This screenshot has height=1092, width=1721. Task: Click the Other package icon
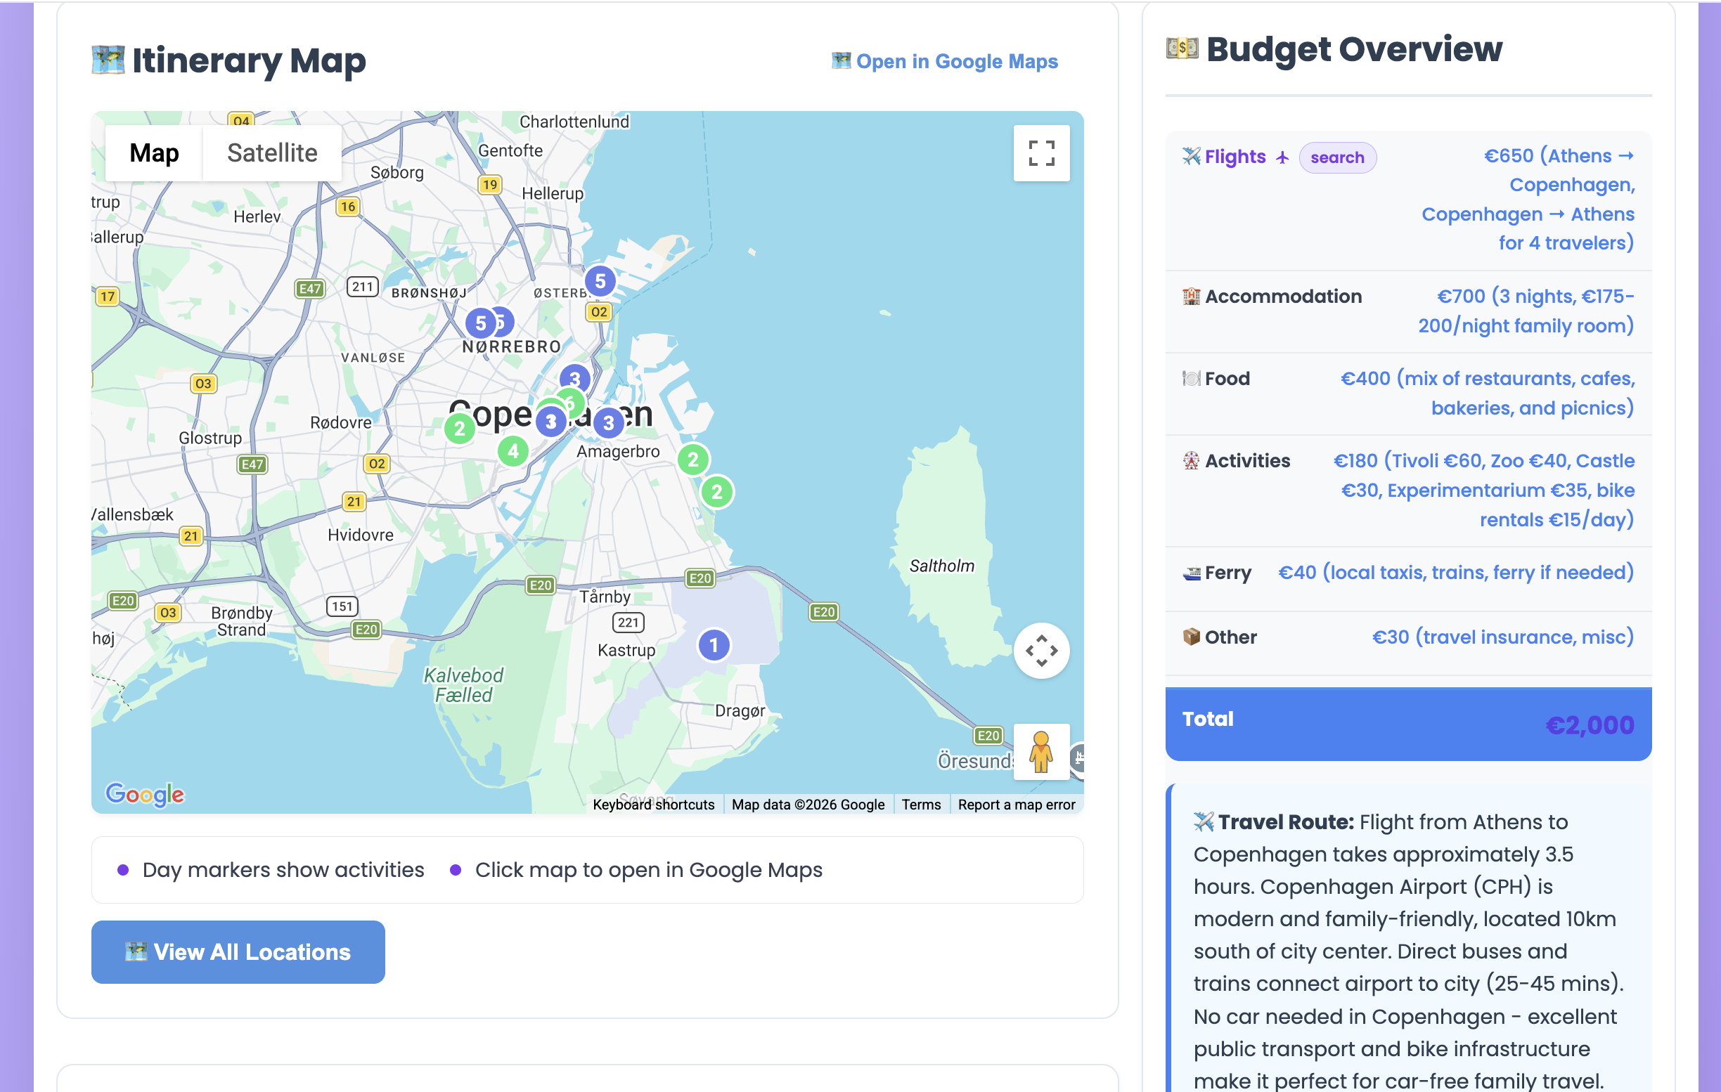tap(1191, 637)
